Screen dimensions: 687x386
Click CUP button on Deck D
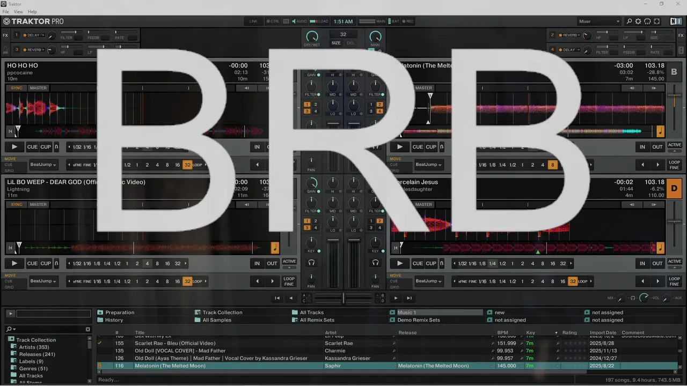(431, 263)
